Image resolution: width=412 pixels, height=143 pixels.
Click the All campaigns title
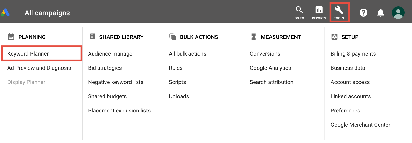[x=47, y=13]
